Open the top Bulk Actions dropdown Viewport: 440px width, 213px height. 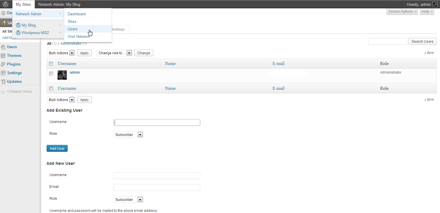point(61,53)
